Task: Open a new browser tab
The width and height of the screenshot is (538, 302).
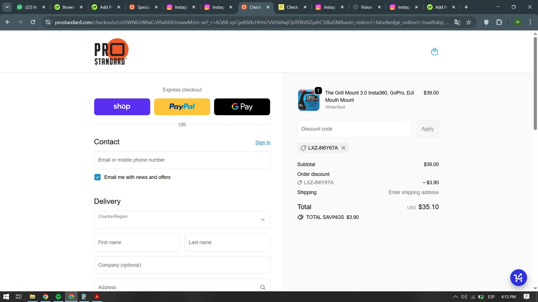Action: tap(466, 7)
